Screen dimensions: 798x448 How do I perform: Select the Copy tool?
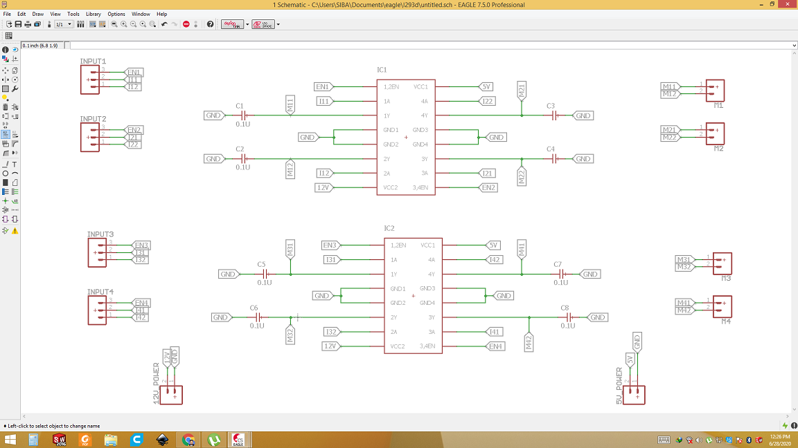point(15,71)
